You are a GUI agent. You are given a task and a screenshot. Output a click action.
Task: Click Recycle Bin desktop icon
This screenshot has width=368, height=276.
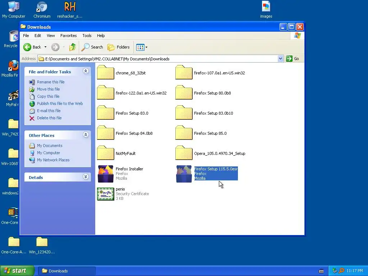point(14,36)
